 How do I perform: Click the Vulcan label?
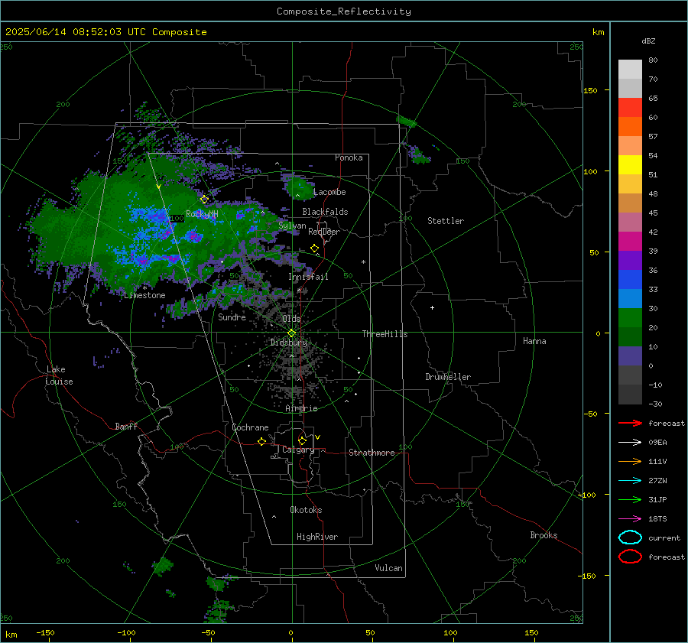coord(388,568)
